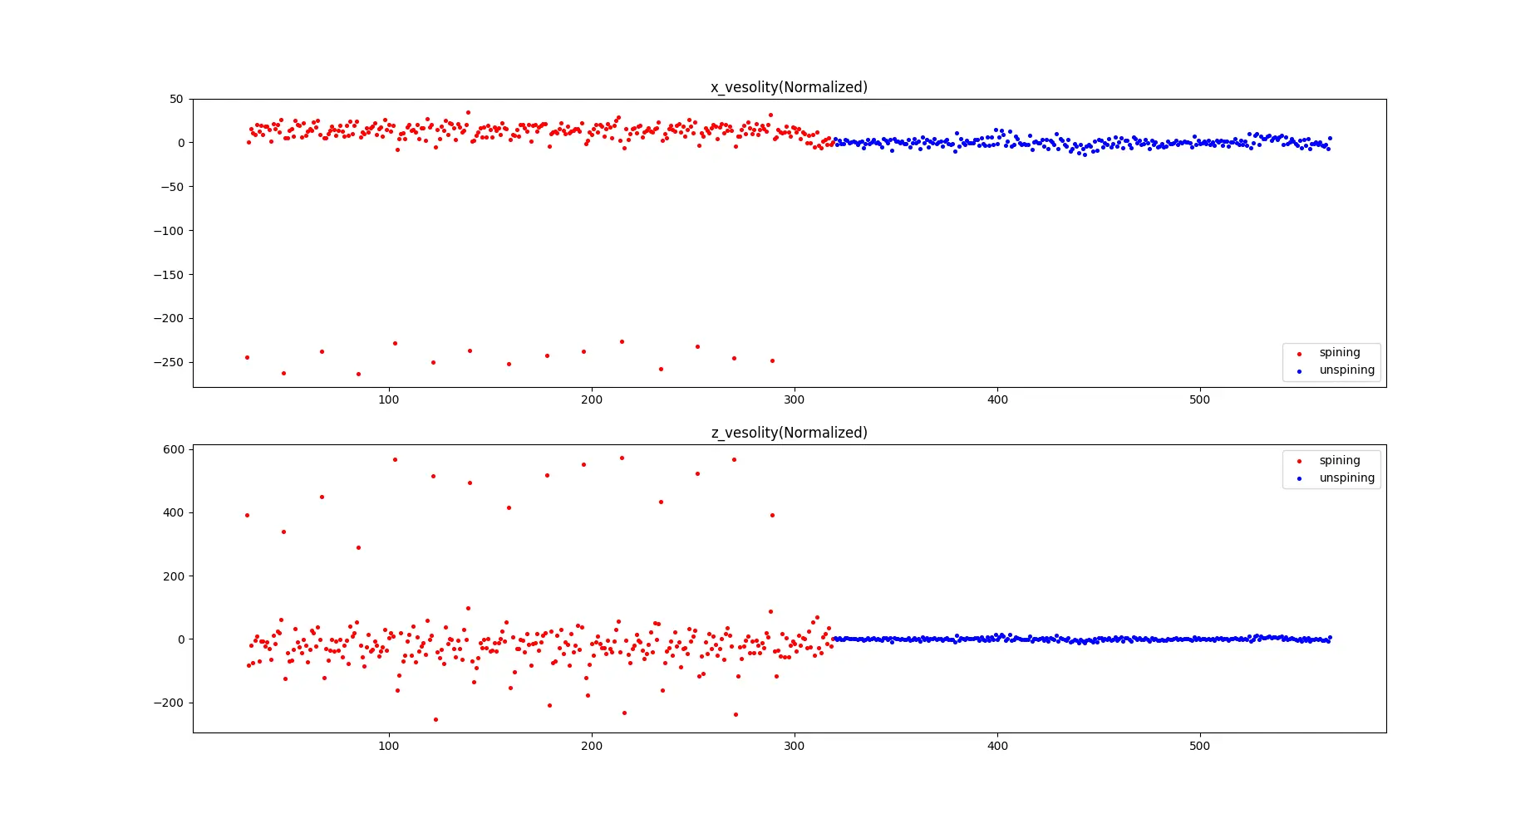Click the 'unspining' legend label in bottom chart
The image size is (1540, 823).
tap(1346, 478)
